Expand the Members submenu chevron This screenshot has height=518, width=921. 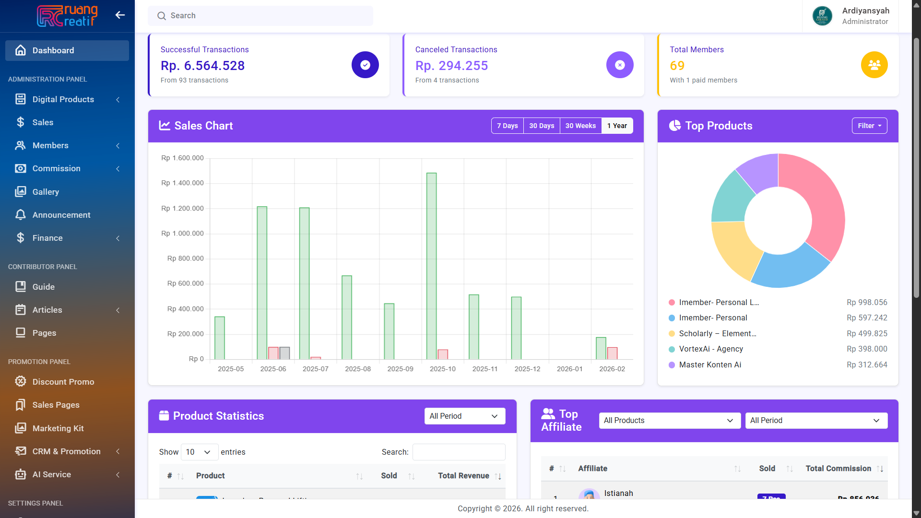(x=118, y=146)
